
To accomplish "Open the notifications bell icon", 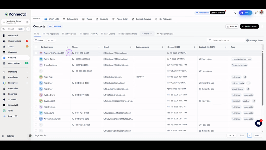I will (256, 13).
